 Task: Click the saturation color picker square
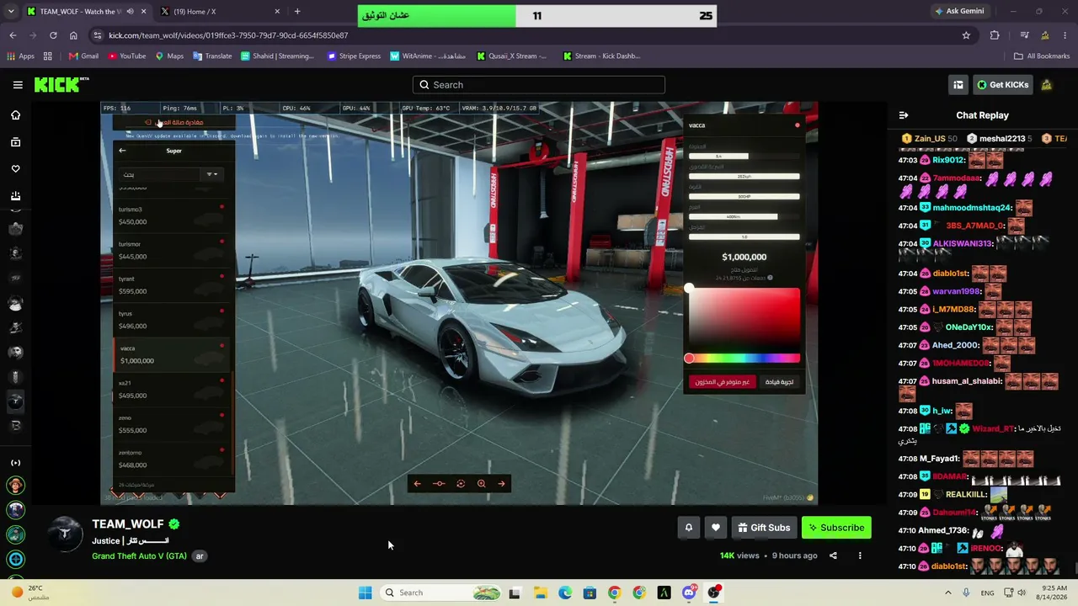click(744, 318)
